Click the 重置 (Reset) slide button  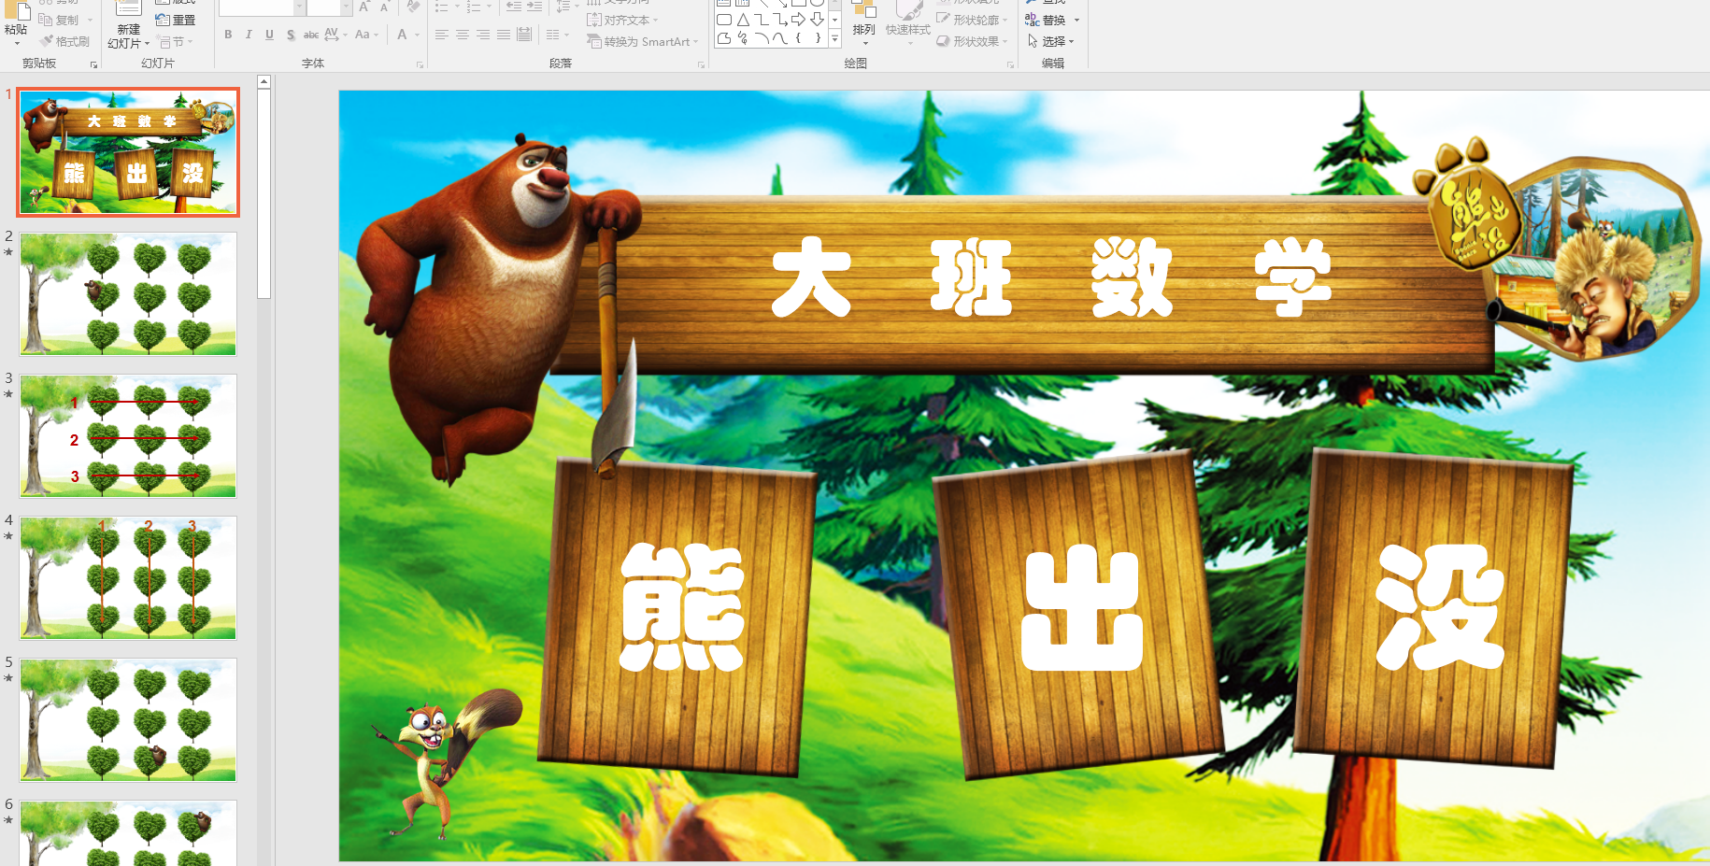pyautogui.click(x=176, y=20)
